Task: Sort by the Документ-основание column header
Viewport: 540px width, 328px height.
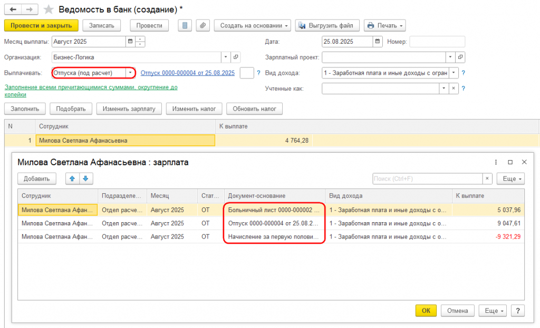Action: (275, 196)
